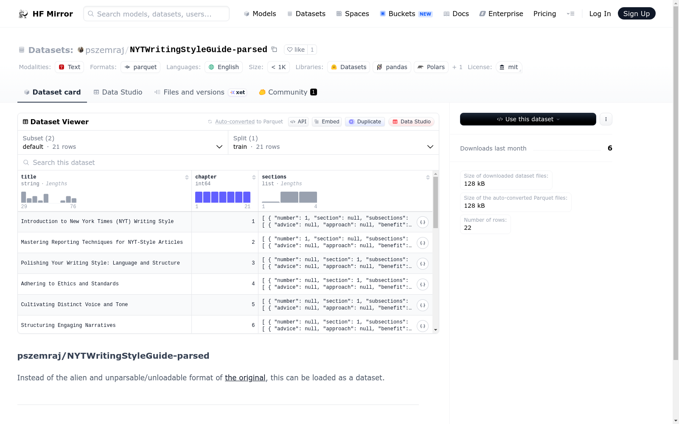The width and height of the screenshot is (679, 424).
Task: Open the pszemraj author link in header
Action: pyautogui.click(x=105, y=50)
